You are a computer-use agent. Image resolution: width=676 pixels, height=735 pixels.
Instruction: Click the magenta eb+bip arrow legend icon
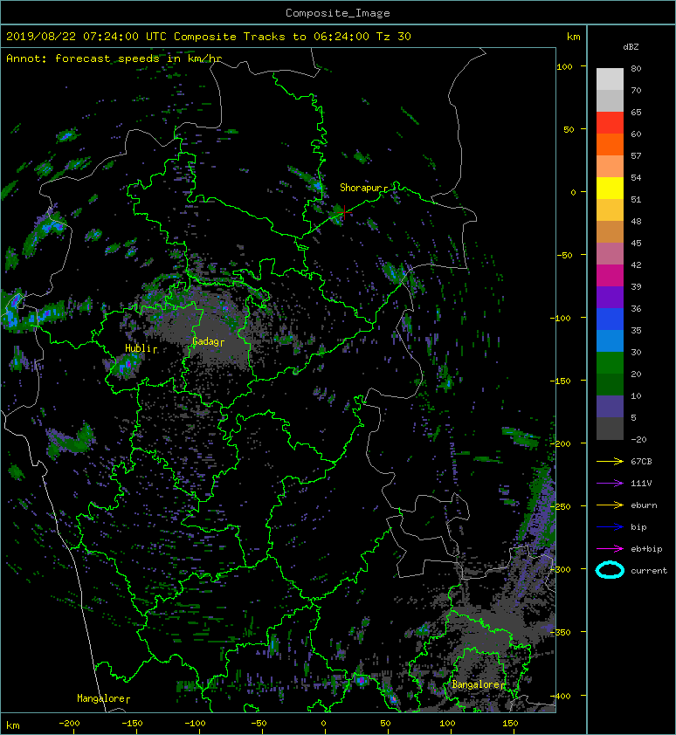pos(610,549)
